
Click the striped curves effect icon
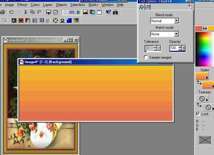click(x=76, y=21)
